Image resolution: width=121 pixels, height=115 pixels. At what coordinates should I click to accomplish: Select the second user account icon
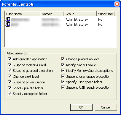(8, 24)
